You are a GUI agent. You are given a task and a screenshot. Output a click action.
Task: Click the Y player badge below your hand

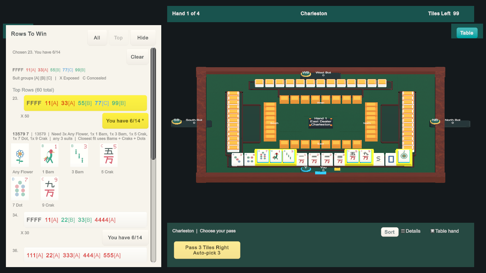[x=306, y=169]
